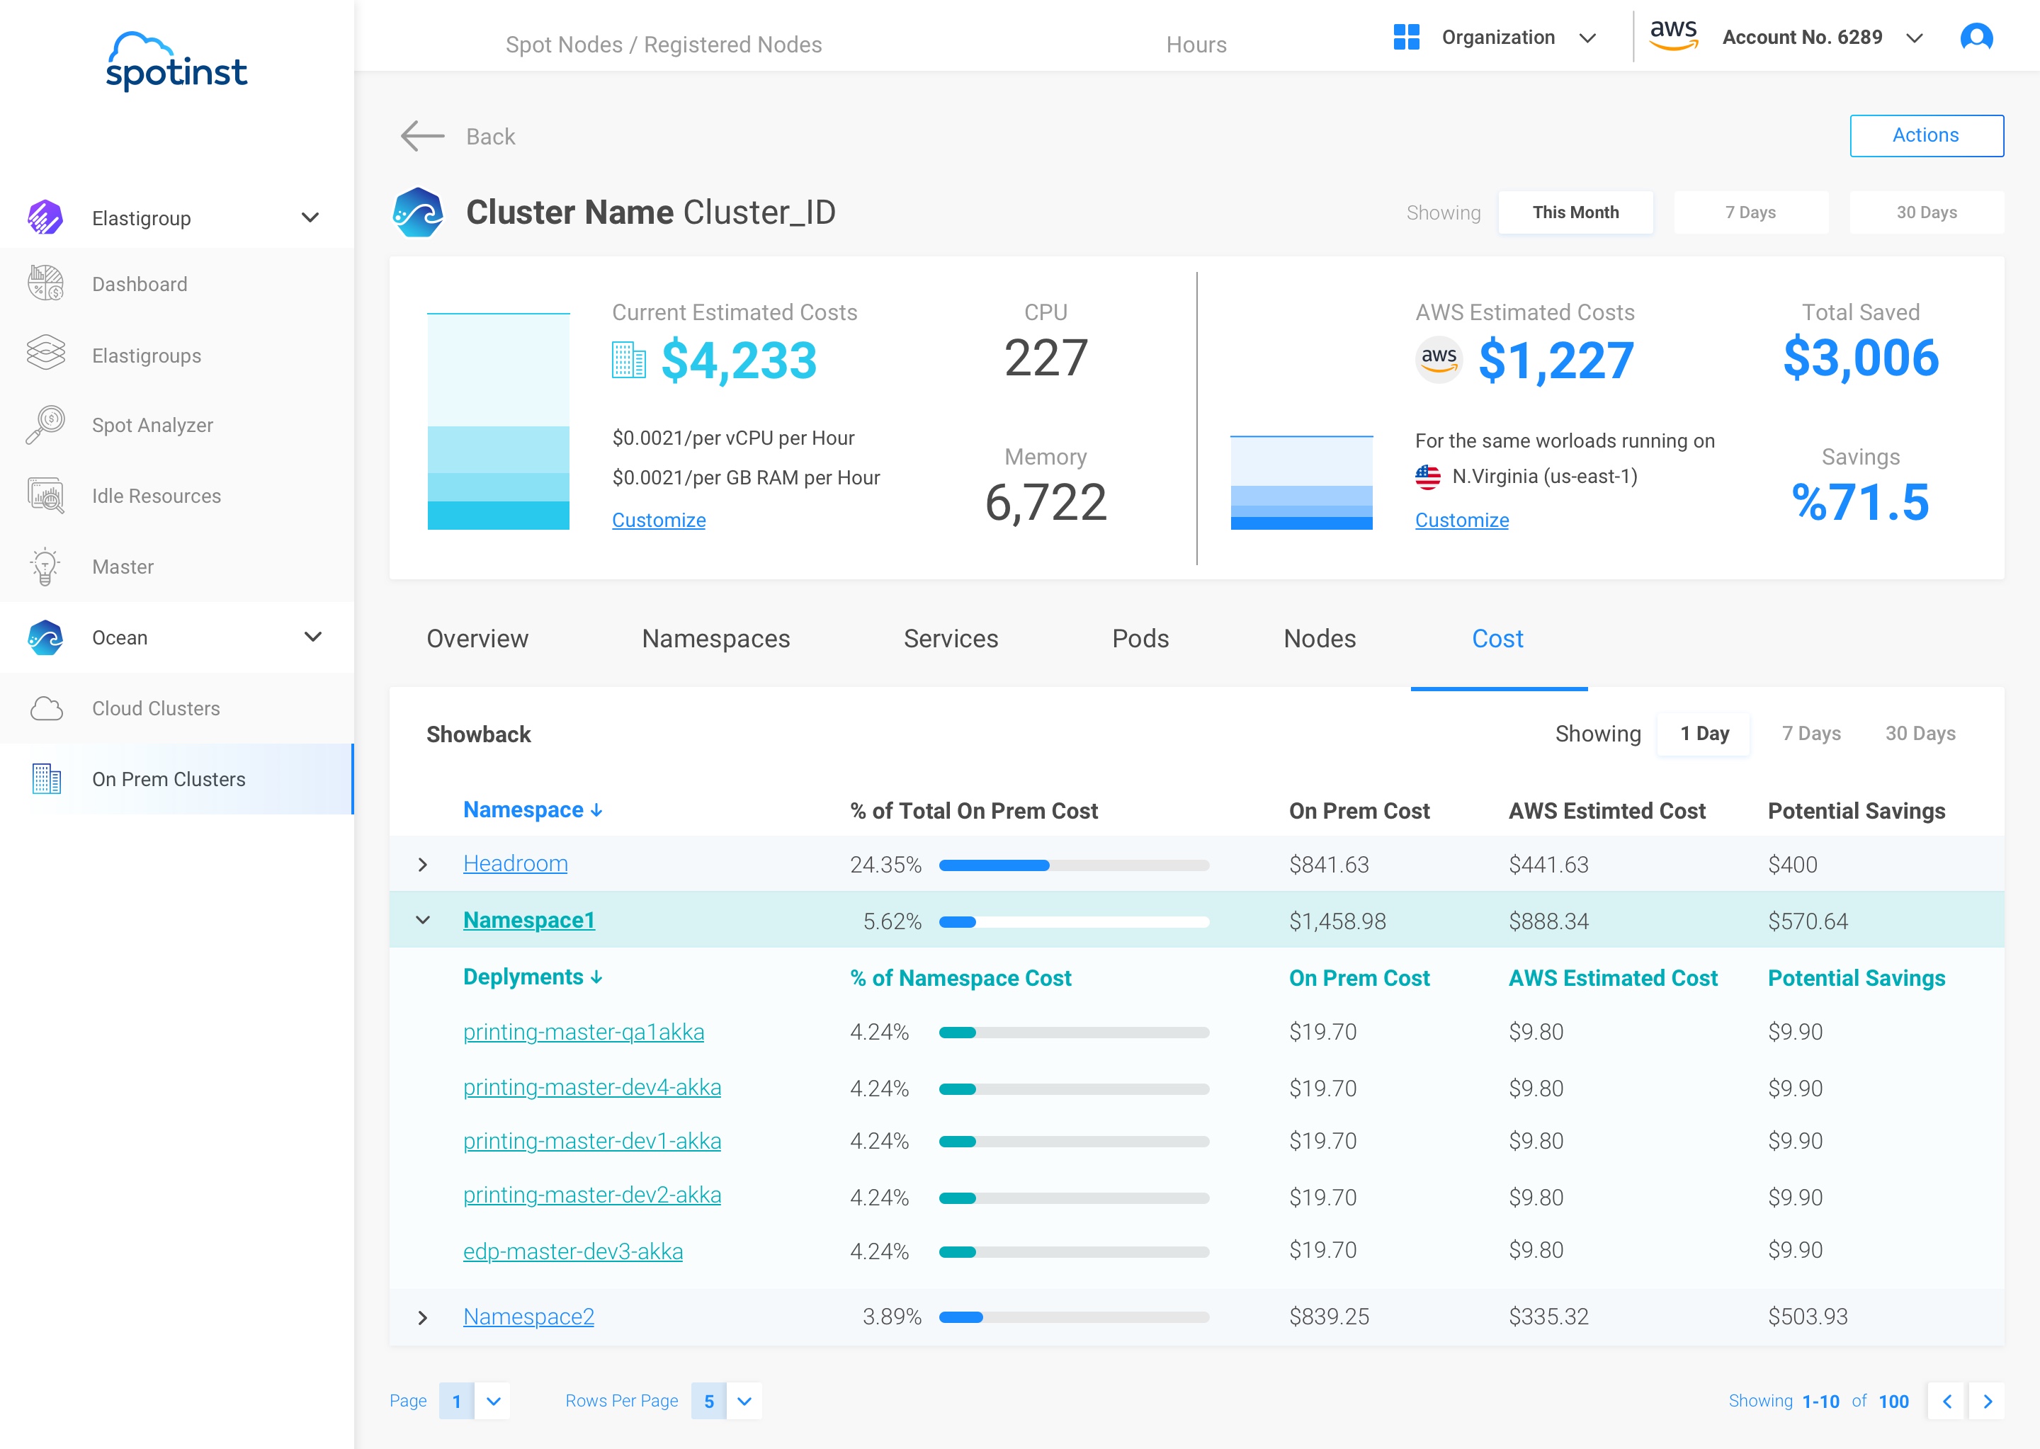Click the Dashboard sidebar icon

coord(45,284)
